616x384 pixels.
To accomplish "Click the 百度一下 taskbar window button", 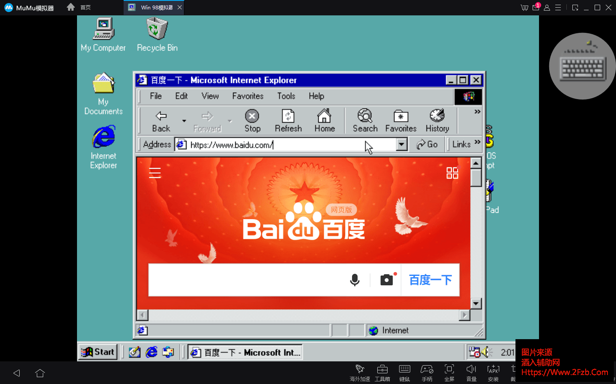I will coord(246,352).
